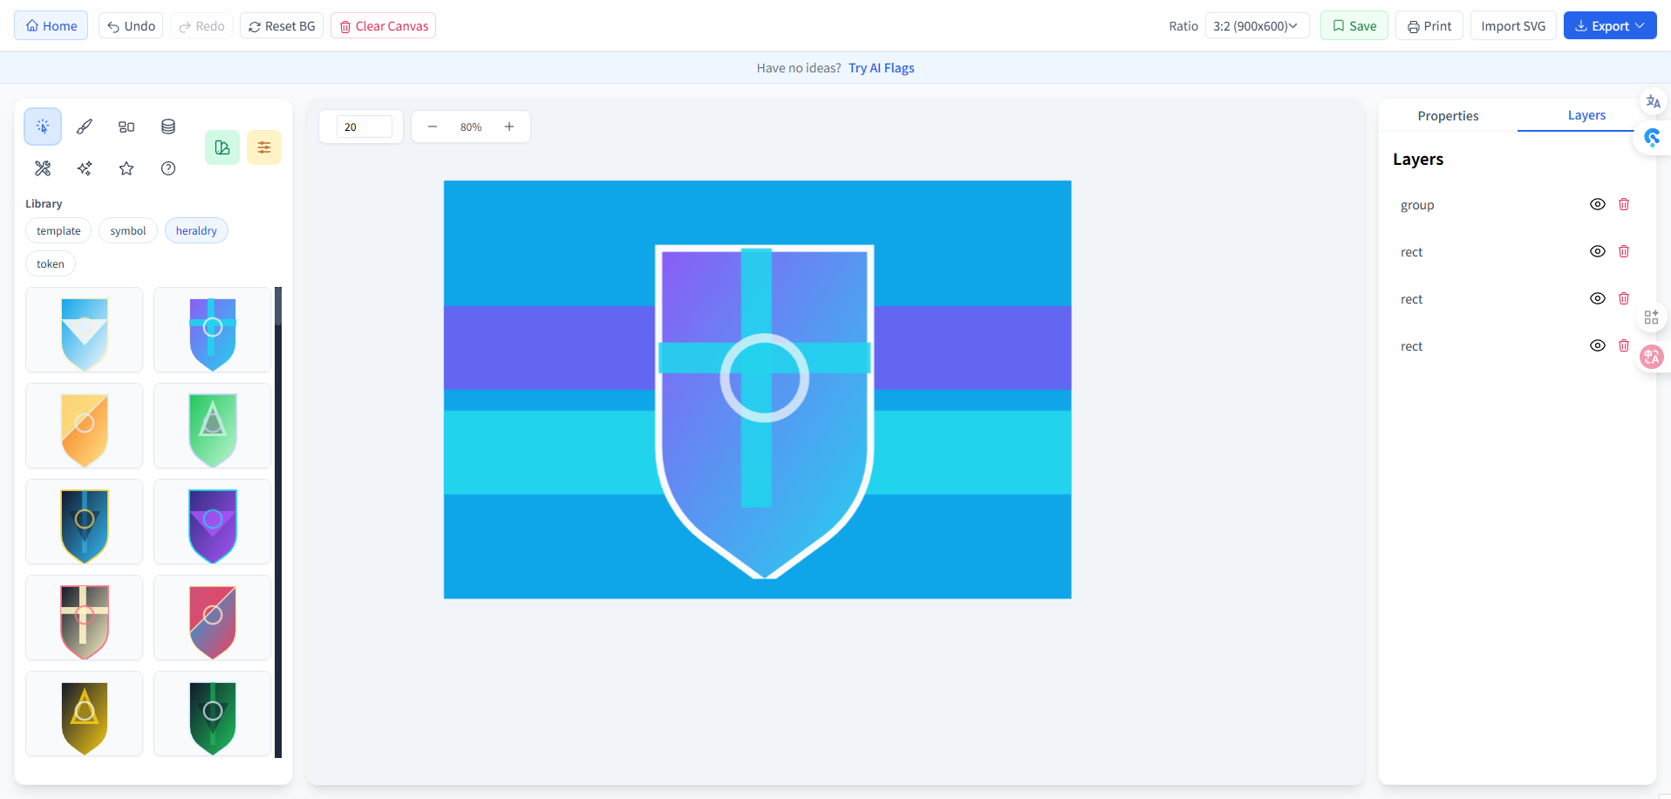Open the Export dropdown menu
This screenshot has width=1671, height=799.
(1609, 25)
